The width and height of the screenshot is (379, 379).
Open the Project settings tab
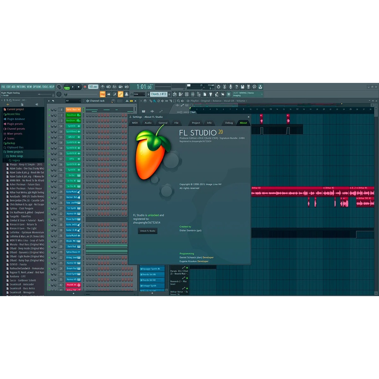tap(196, 123)
